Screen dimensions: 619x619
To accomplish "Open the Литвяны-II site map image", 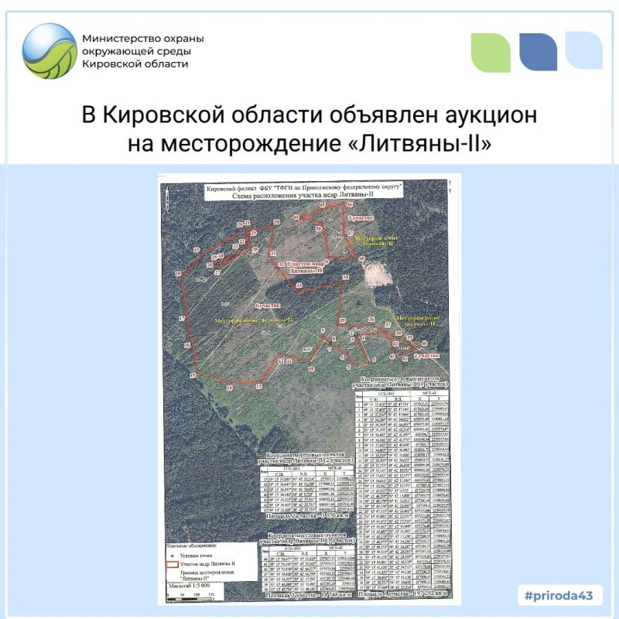I will (309, 389).
